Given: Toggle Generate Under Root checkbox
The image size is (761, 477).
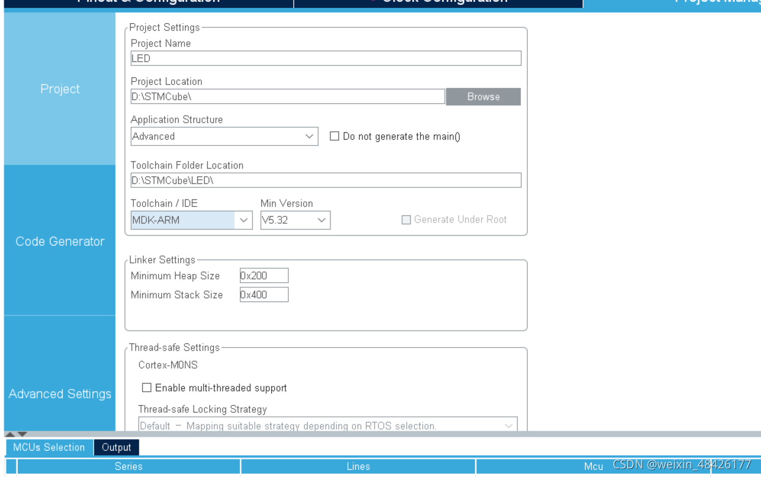Looking at the screenshot, I should click(x=406, y=220).
